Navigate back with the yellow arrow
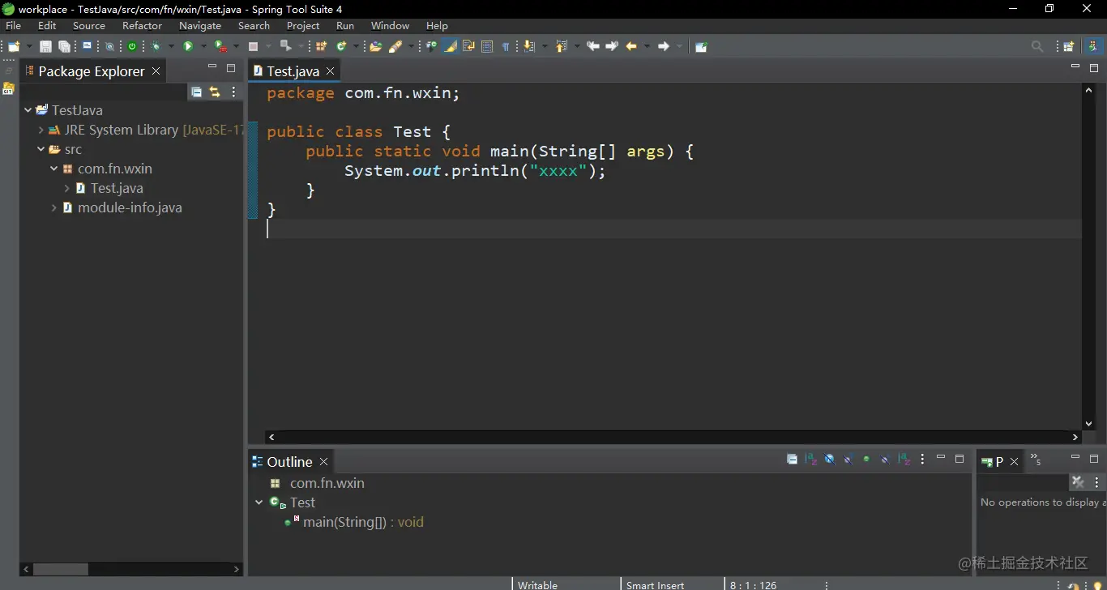 point(631,47)
